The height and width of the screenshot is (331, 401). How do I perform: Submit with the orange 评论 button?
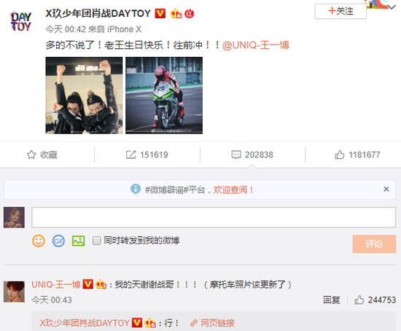tap(374, 244)
